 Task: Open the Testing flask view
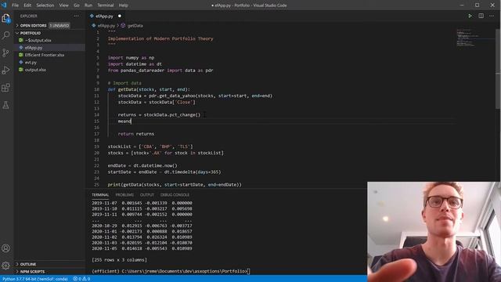pyautogui.click(x=5, y=105)
